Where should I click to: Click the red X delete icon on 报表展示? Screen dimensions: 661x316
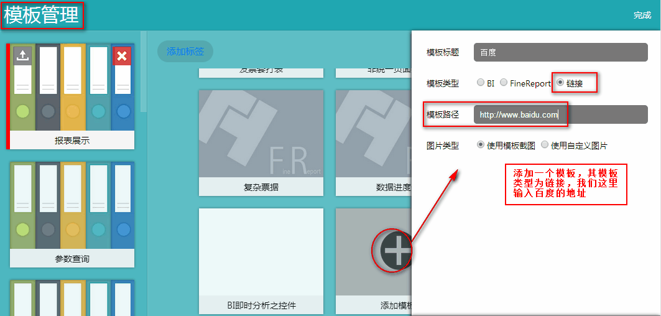pyautogui.click(x=122, y=57)
